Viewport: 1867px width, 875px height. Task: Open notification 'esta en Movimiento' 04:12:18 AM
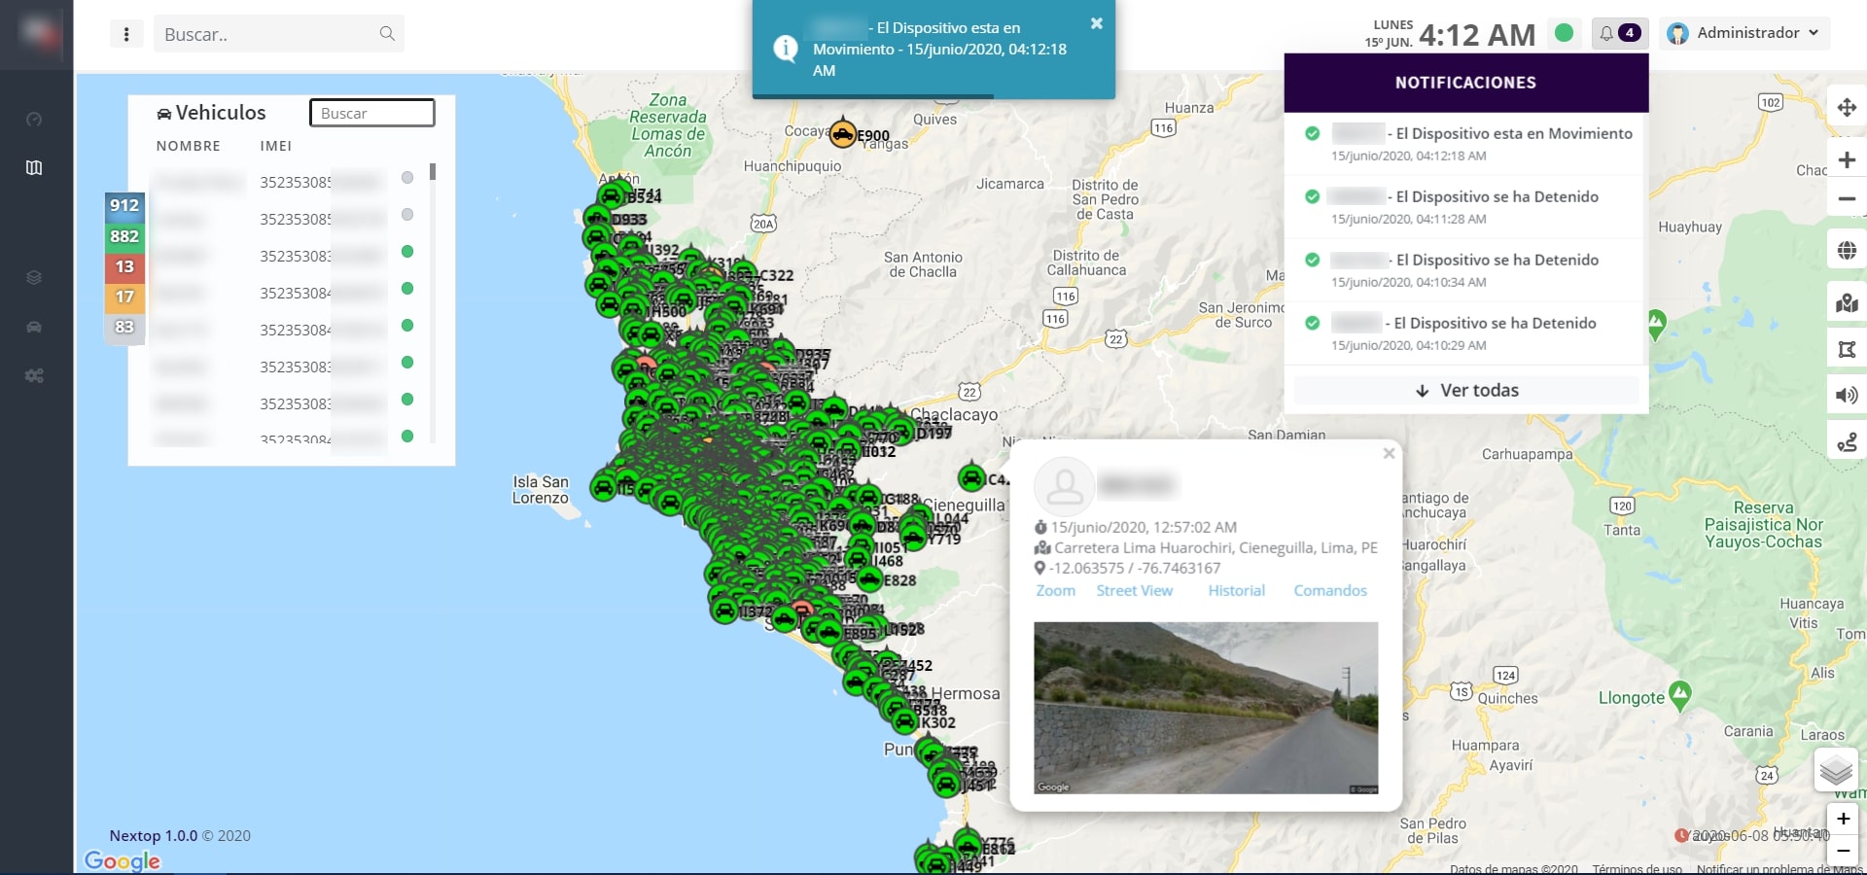1466,143
